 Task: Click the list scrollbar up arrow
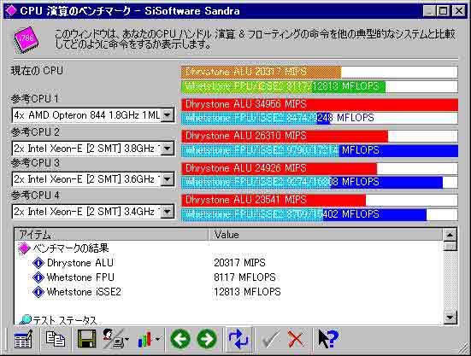tap(450, 235)
